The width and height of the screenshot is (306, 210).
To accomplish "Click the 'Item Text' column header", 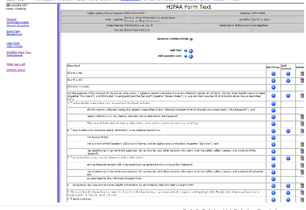I will click(x=73, y=66).
